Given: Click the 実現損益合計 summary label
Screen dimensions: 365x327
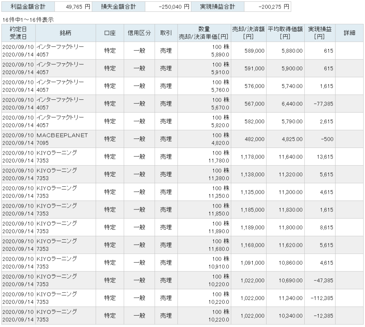Looking at the screenshot, I should coord(217,6).
